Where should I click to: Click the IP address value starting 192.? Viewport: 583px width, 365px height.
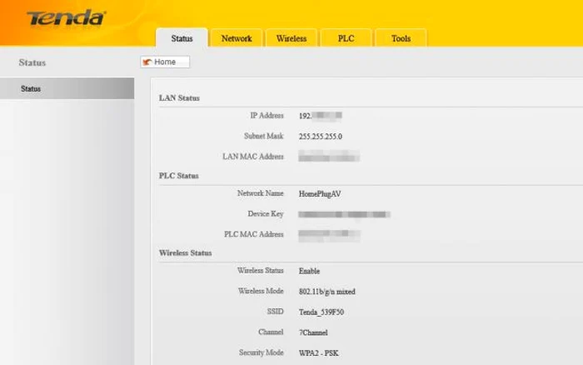(x=321, y=116)
